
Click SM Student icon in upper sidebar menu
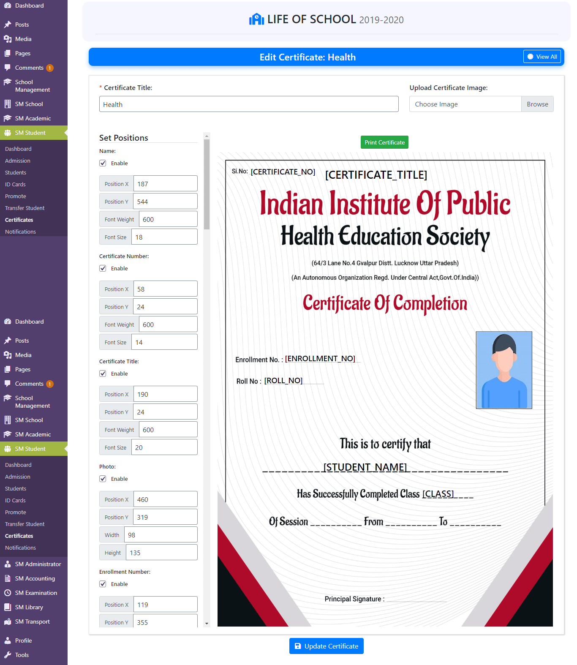click(x=8, y=133)
